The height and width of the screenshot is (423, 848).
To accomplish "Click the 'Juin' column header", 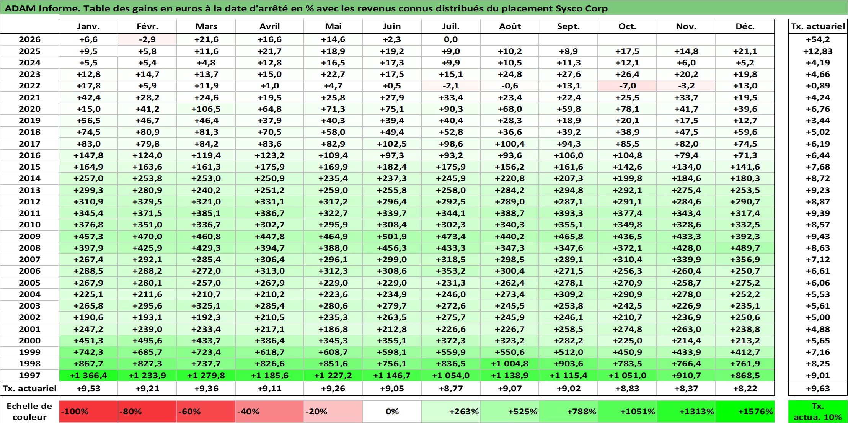I will [x=392, y=26].
